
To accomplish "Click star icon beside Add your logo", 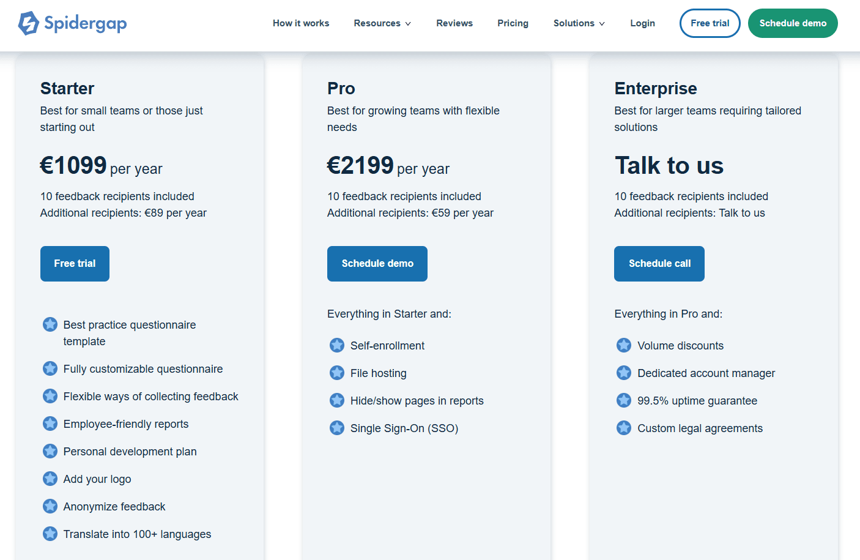I will click(50, 479).
